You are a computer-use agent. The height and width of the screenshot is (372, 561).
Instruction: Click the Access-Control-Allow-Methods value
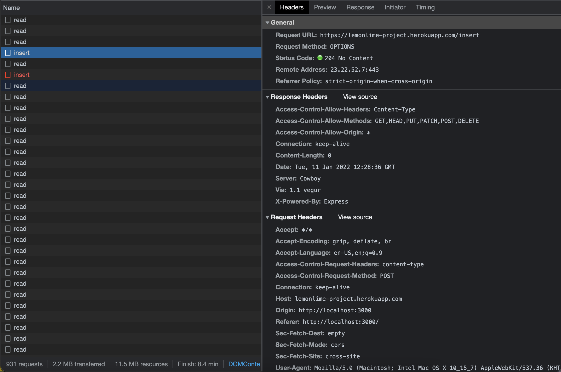427,121
